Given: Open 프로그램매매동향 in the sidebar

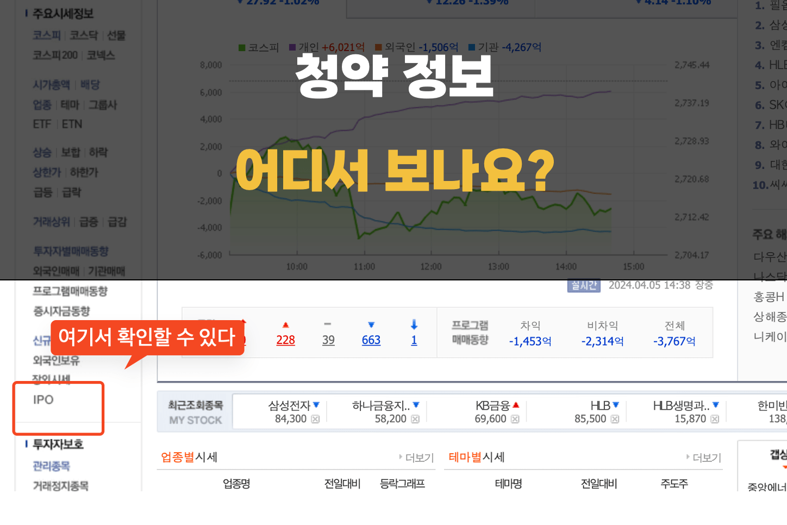Looking at the screenshot, I should click(70, 291).
